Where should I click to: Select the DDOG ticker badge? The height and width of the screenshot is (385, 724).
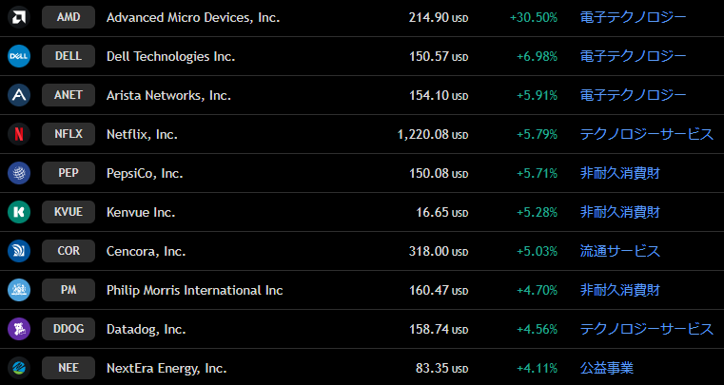(68, 329)
